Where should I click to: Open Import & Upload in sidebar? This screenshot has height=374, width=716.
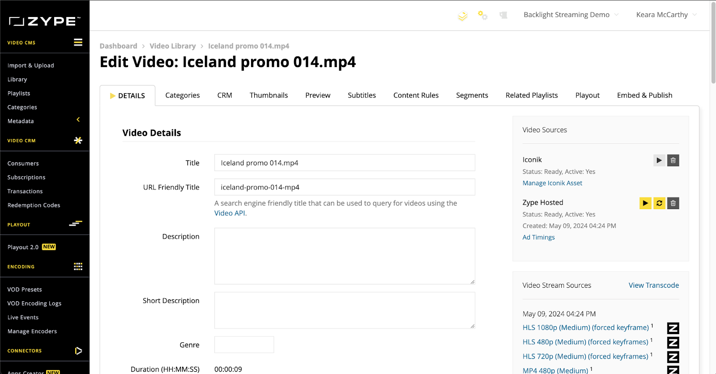[31, 65]
